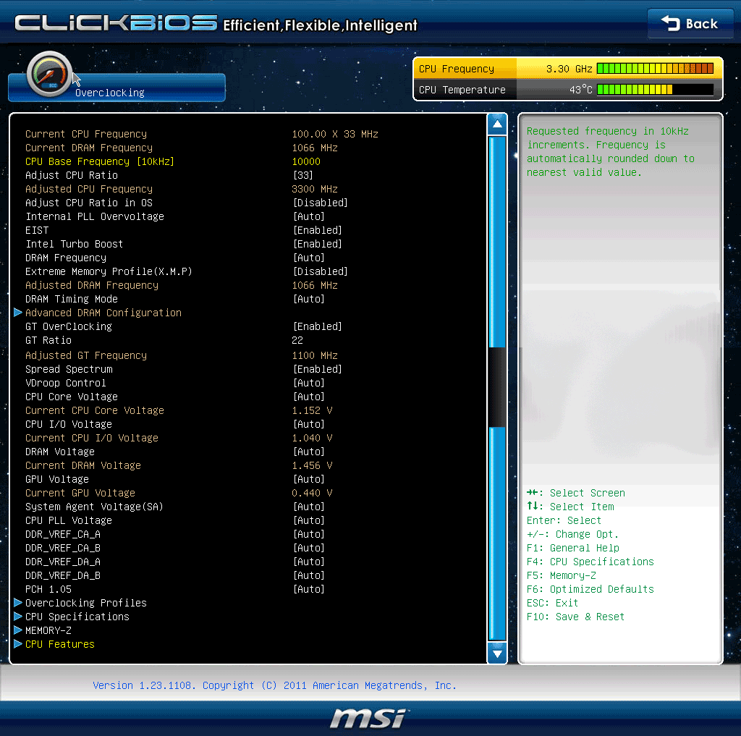The image size is (741, 736).
Task: Toggle the EIST [Enabled] setting
Action: 317,230
